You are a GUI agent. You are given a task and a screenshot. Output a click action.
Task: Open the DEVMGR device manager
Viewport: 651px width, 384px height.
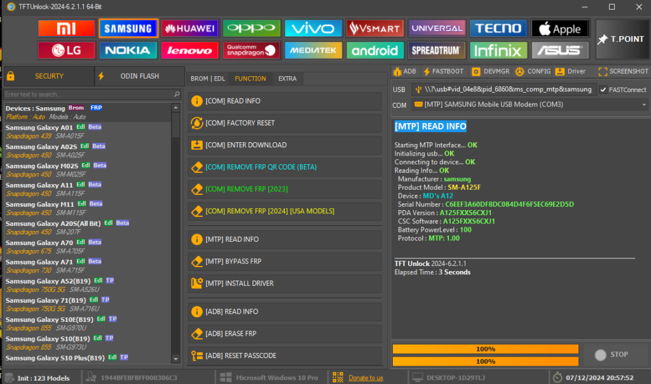490,71
